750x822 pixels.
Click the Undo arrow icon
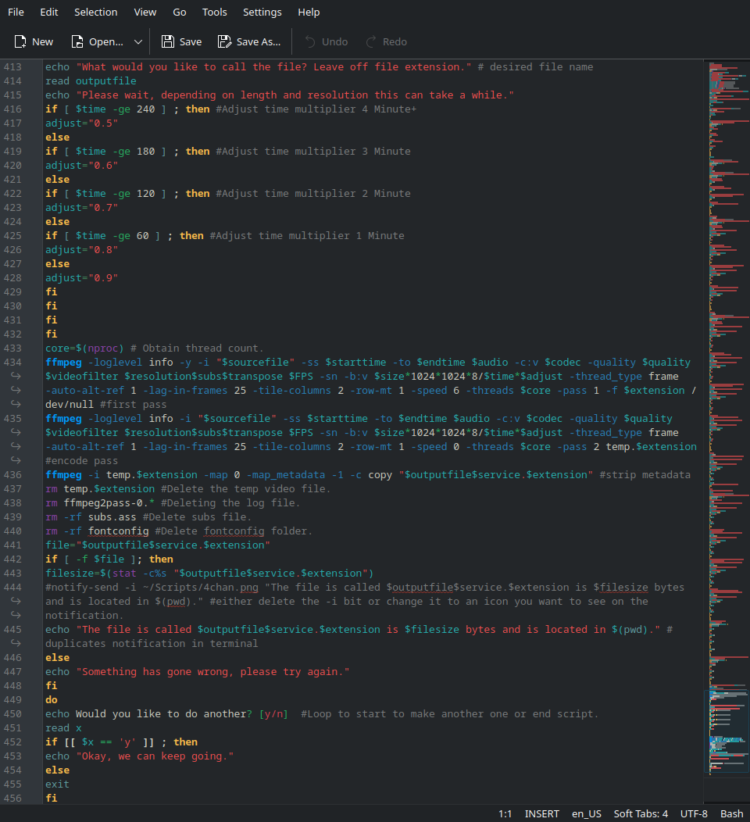coord(310,42)
